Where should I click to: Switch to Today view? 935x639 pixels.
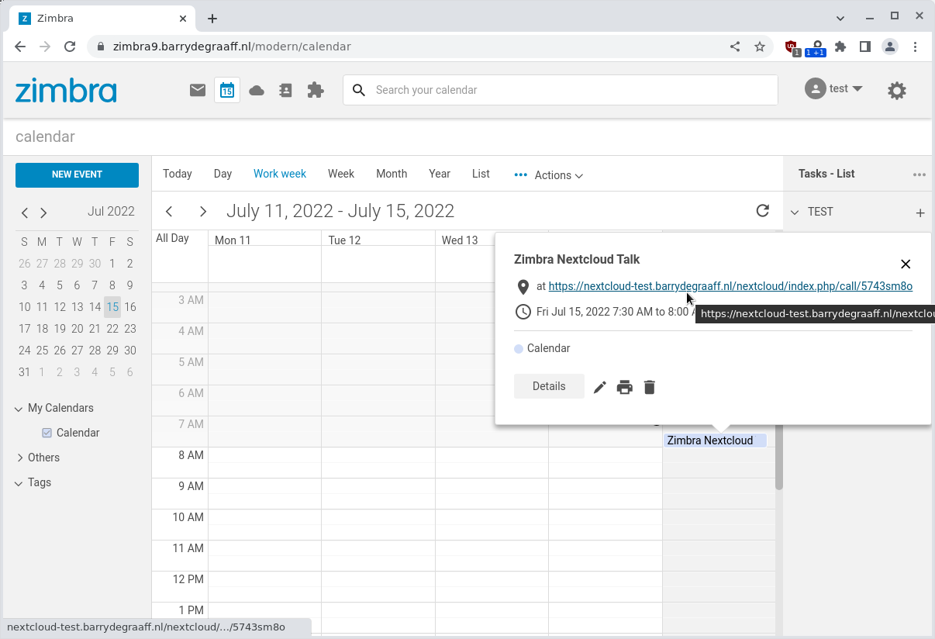(x=178, y=174)
